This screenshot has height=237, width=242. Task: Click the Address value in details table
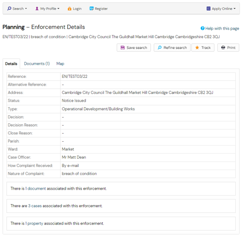coord(137,92)
